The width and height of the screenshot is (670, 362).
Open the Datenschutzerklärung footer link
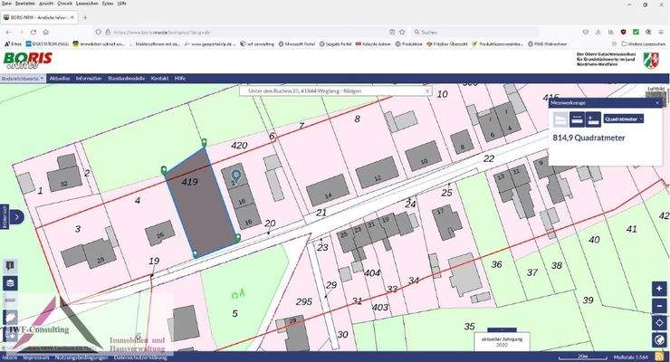coord(141,357)
